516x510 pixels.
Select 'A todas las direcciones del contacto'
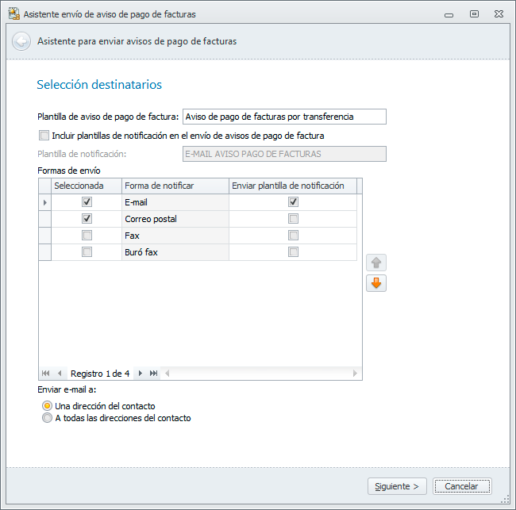48,418
